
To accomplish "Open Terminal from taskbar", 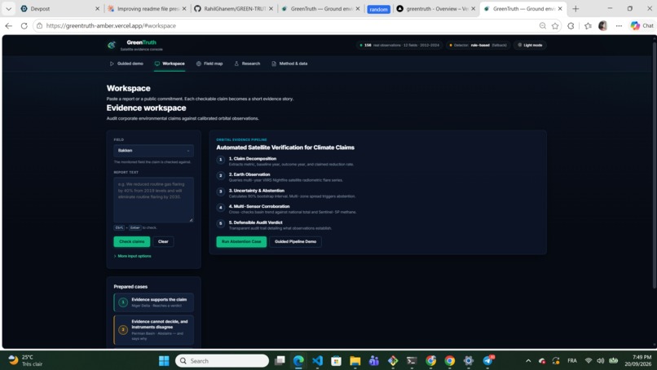I will [412, 361].
